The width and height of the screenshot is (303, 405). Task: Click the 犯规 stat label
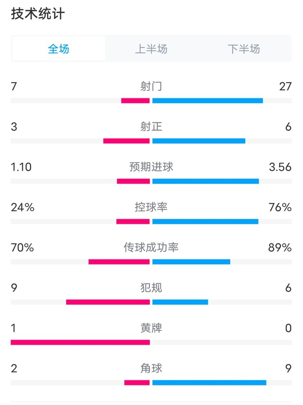pyautogui.click(x=151, y=288)
